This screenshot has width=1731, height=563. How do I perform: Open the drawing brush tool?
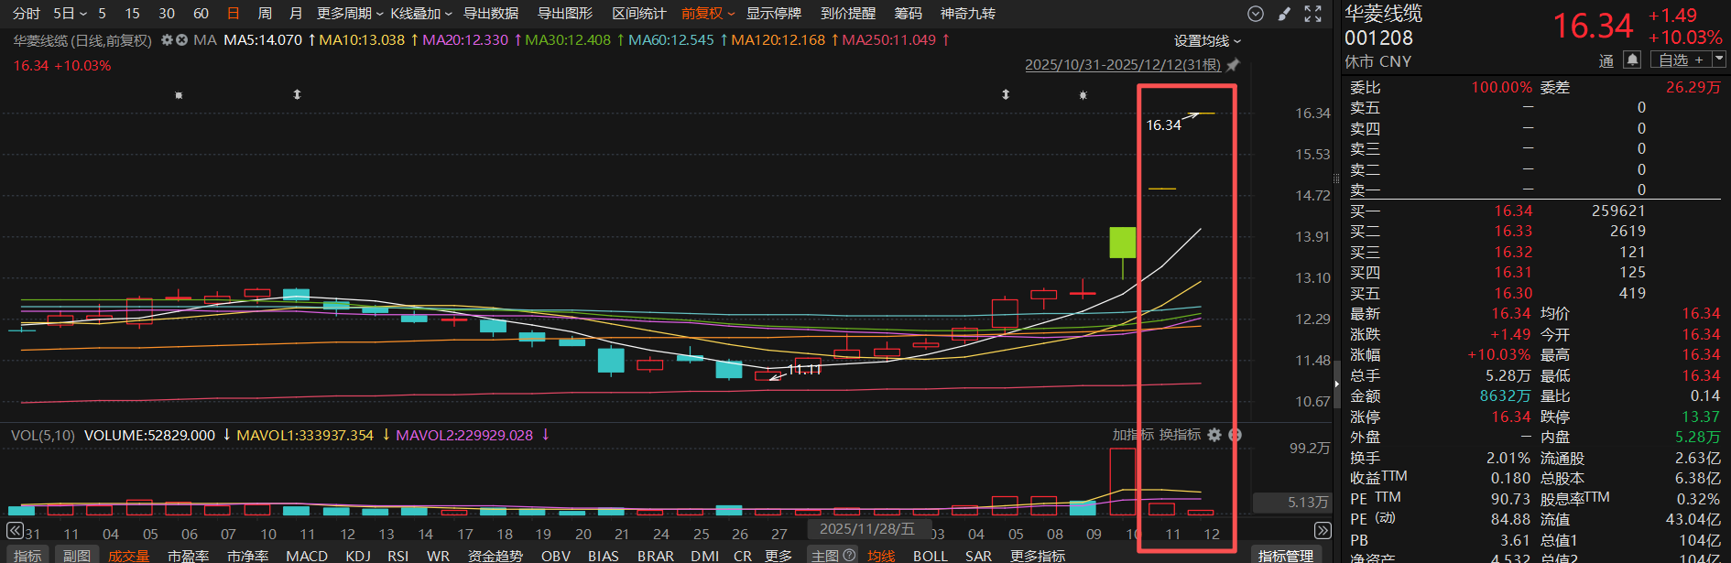coord(1284,14)
